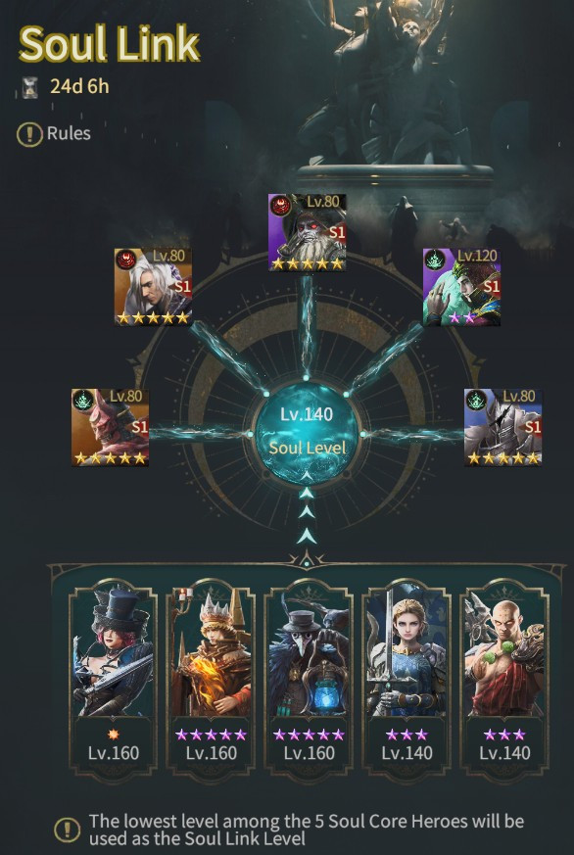
Task: Click green faction emblem on Lv.120 hero
Action: pos(435,261)
